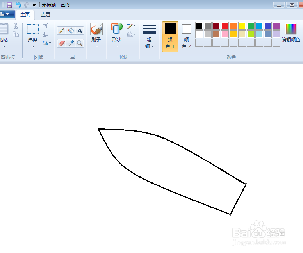Select the Magnifier tool
Viewport: 303px width, 253px height.
80,43
